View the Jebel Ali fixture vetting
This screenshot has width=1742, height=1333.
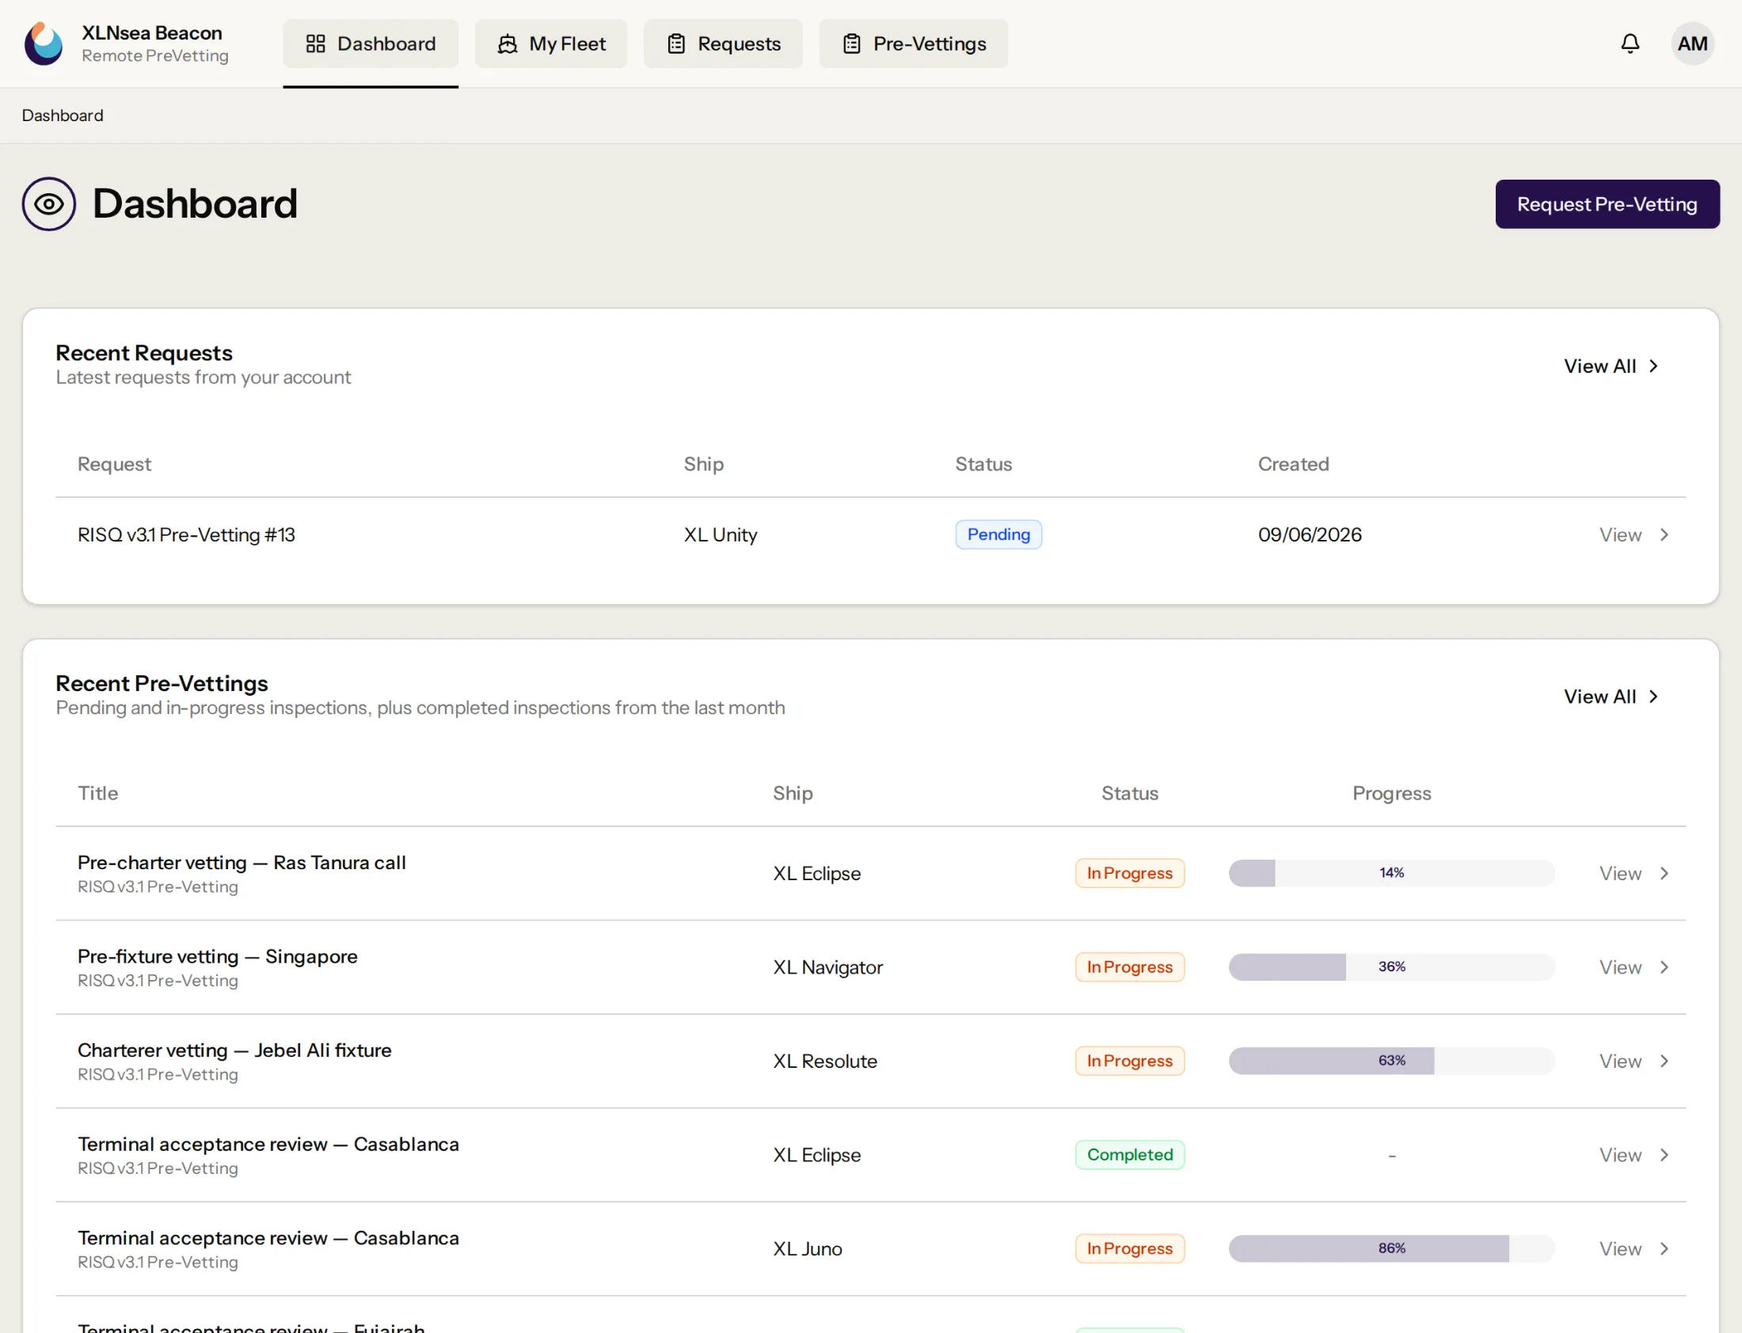pos(1634,1061)
